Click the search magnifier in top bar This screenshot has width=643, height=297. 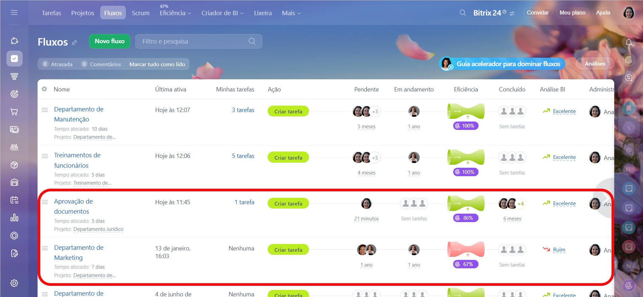pos(463,13)
